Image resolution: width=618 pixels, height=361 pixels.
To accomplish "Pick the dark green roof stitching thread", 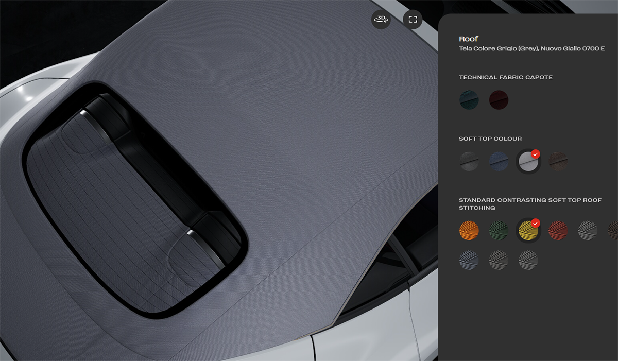I will click(x=499, y=230).
